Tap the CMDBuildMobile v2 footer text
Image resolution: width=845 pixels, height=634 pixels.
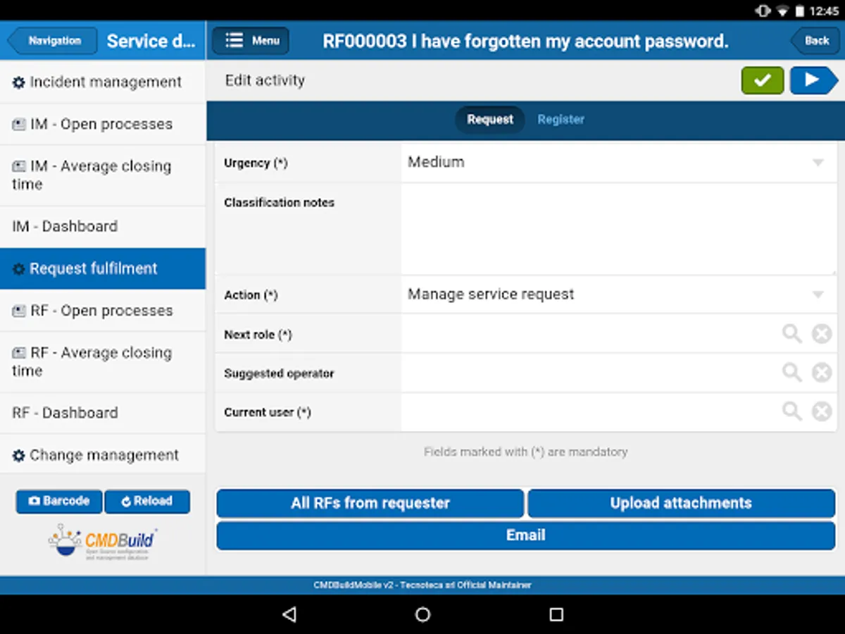423,585
